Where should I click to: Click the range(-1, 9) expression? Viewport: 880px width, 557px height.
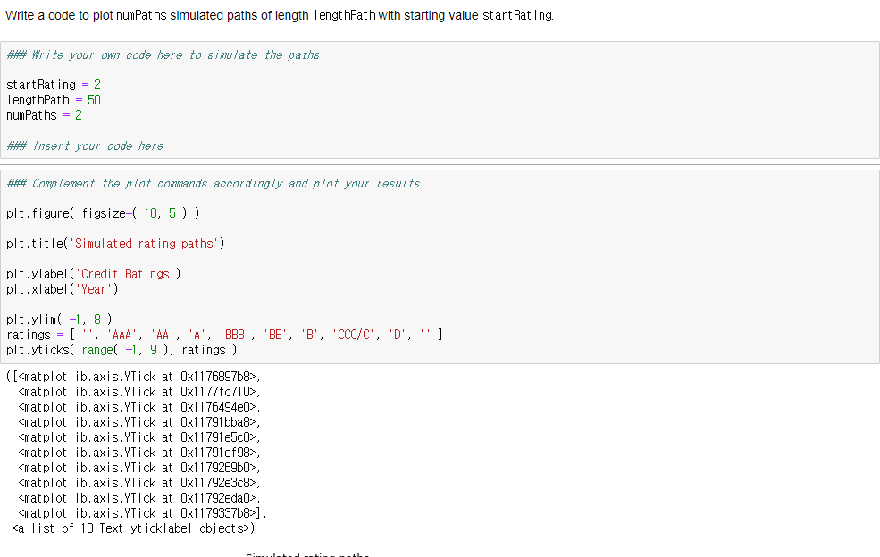click(x=126, y=349)
